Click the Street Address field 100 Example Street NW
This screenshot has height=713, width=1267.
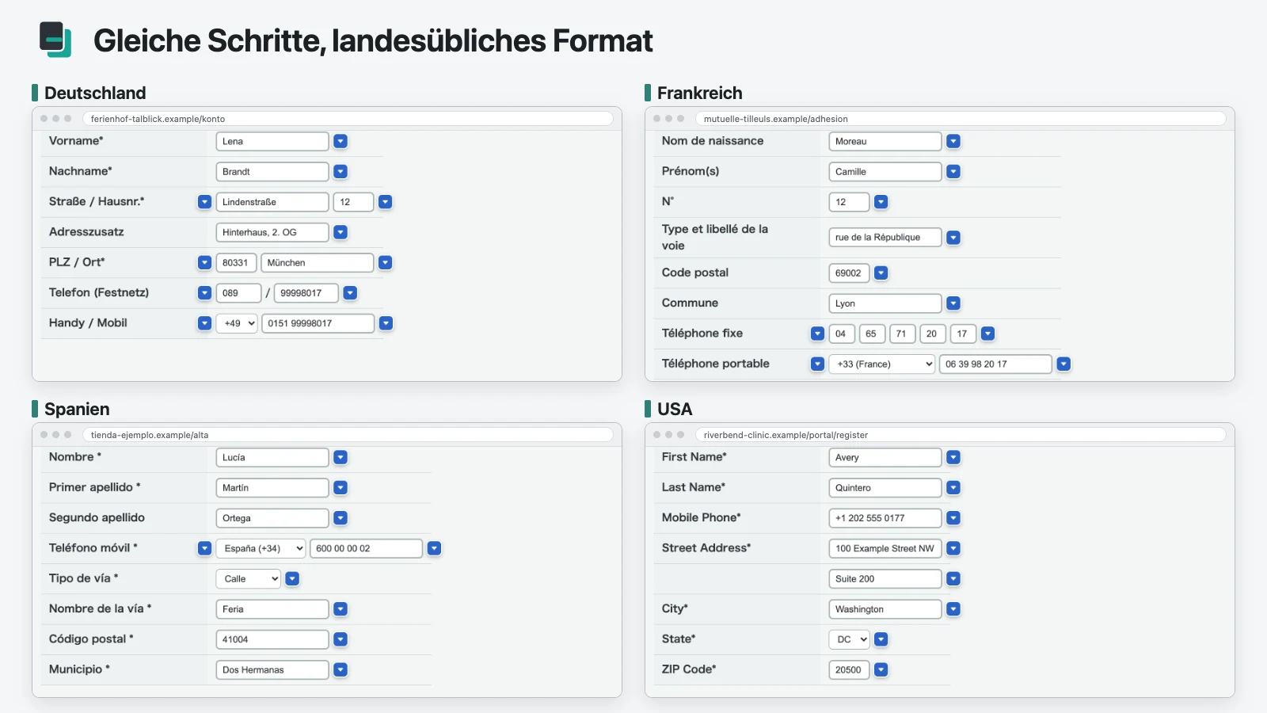coord(885,548)
